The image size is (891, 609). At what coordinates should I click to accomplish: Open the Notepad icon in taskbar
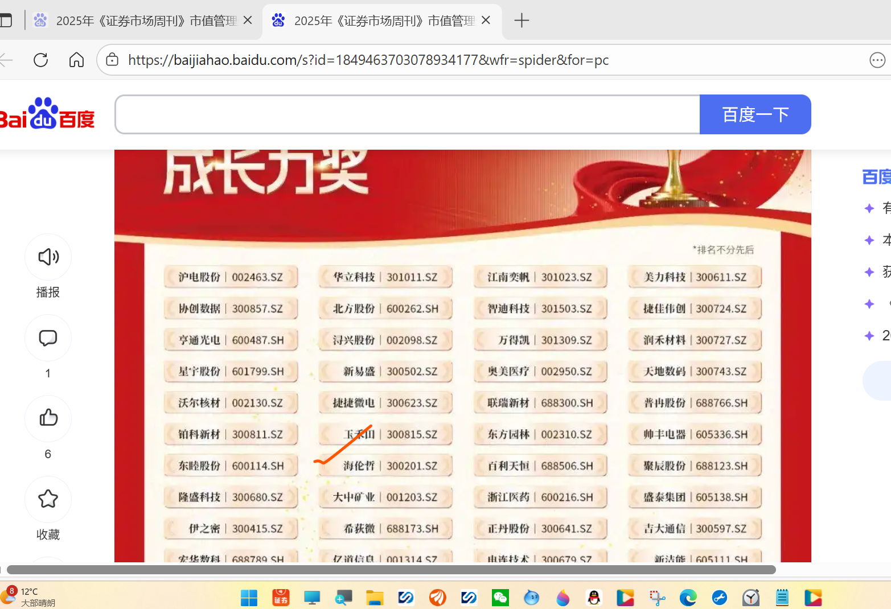782,598
